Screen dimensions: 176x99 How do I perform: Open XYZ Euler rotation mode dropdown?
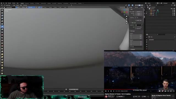[136, 47]
